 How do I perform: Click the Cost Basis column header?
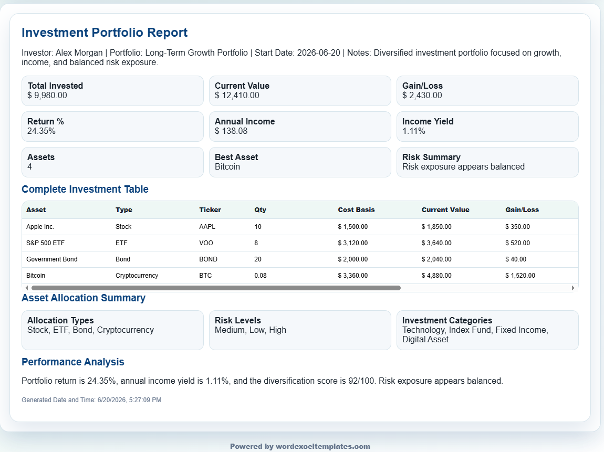click(x=356, y=210)
